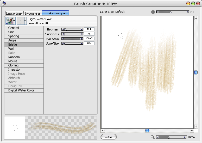Click the Hair Scale slider left arrow
This screenshot has width=202, height=143.
point(63,39)
